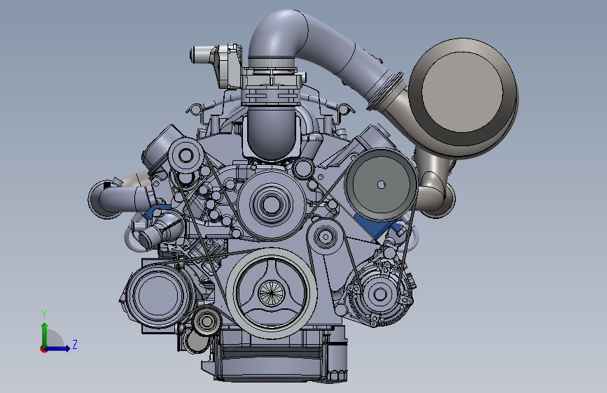Click the green Y axis arrow of triad
607x393 pixels.
pos(45,334)
